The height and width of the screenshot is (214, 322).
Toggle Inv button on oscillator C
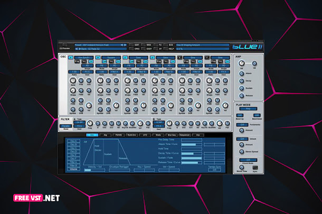[139, 62]
